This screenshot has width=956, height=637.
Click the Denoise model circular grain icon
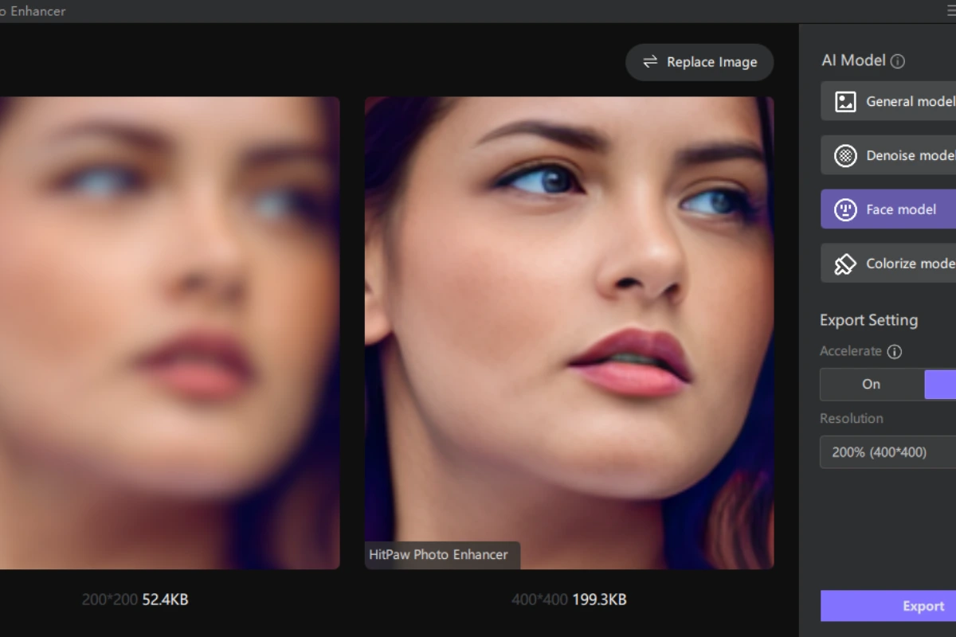[x=844, y=155]
